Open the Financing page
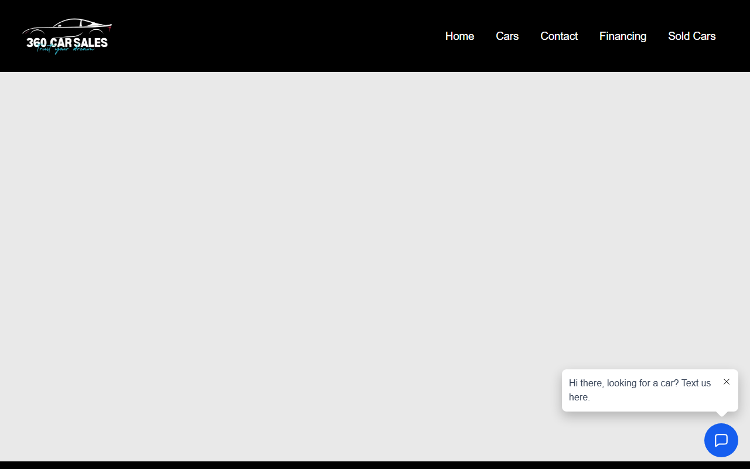This screenshot has width=750, height=469. pos(623,36)
